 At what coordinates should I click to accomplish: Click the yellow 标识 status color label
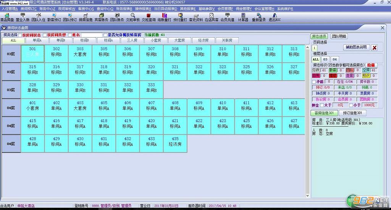point(366,76)
